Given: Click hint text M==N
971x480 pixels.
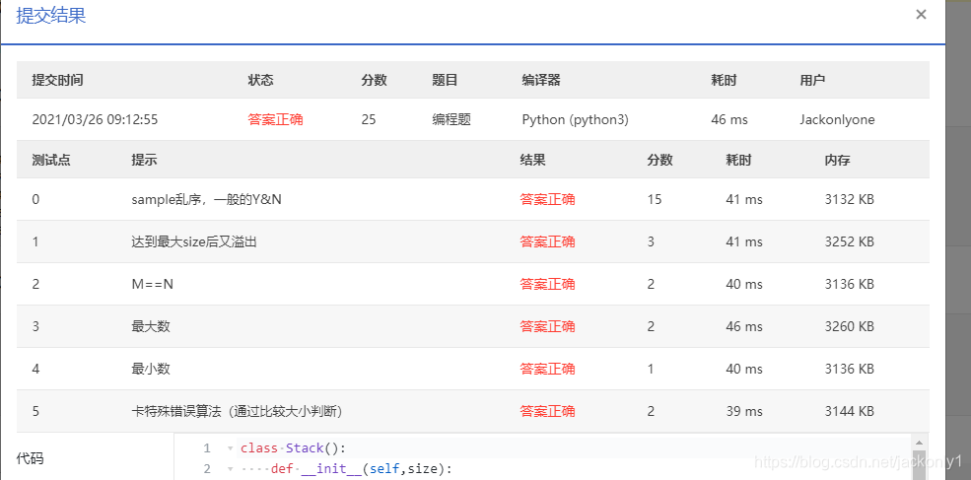Looking at the screenshot, I should pyautogui.click(x=153, y=284).
